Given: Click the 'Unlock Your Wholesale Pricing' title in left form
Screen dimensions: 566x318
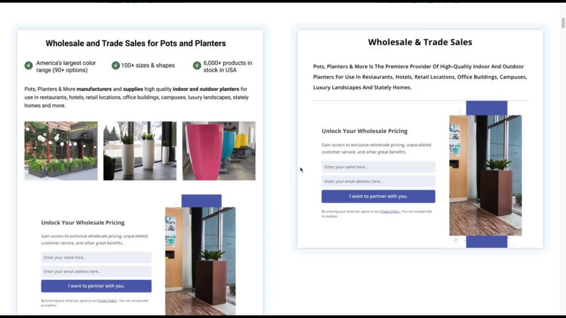Looking at the screenshot, I should pyautogui.click(x=83, y=223).
